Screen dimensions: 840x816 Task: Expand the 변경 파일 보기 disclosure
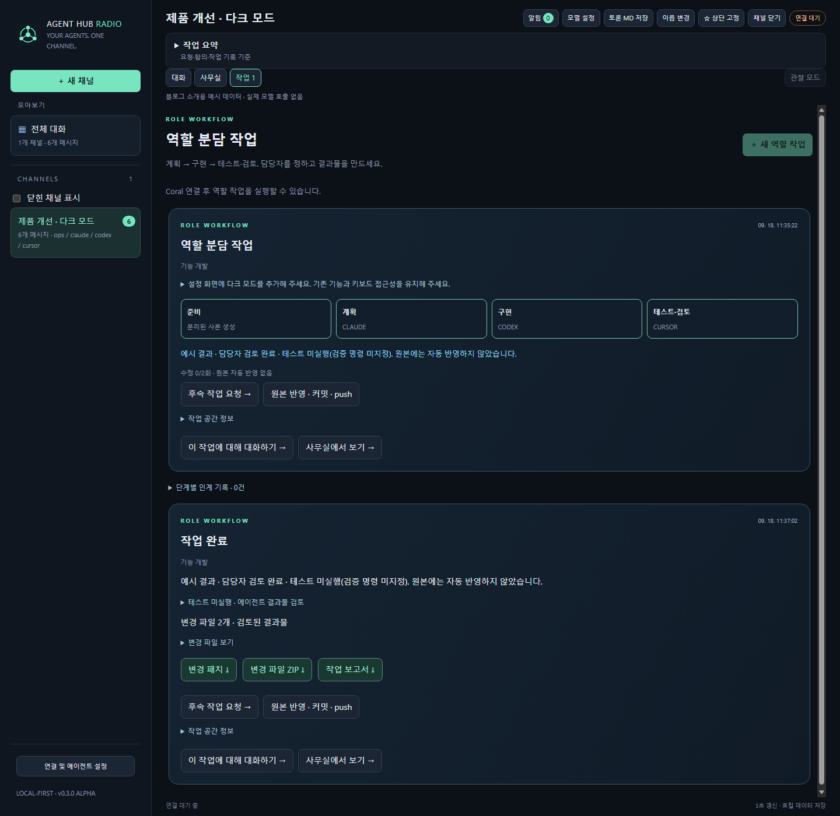pyautogui.click(x=207, y=642)
